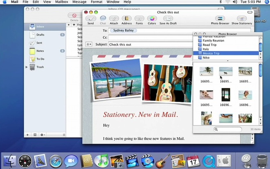Select dark doorway thumbnail
The width and height of the screenshot is (270, 169).
[226, 95]
